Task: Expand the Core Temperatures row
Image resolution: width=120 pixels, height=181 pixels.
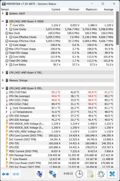Action: tap(7, 108)
